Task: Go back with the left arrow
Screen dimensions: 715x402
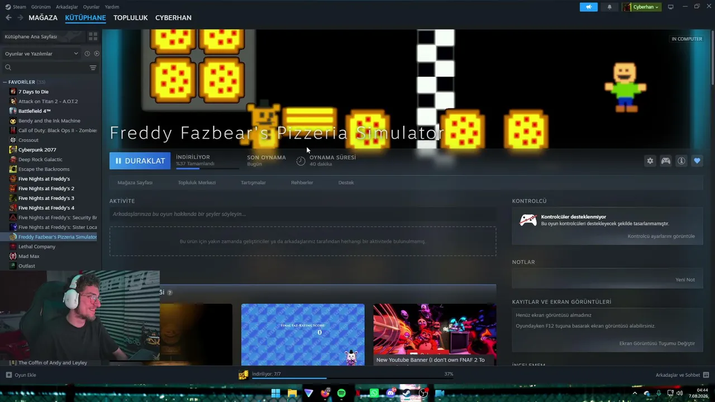Action: pos(8,18)
